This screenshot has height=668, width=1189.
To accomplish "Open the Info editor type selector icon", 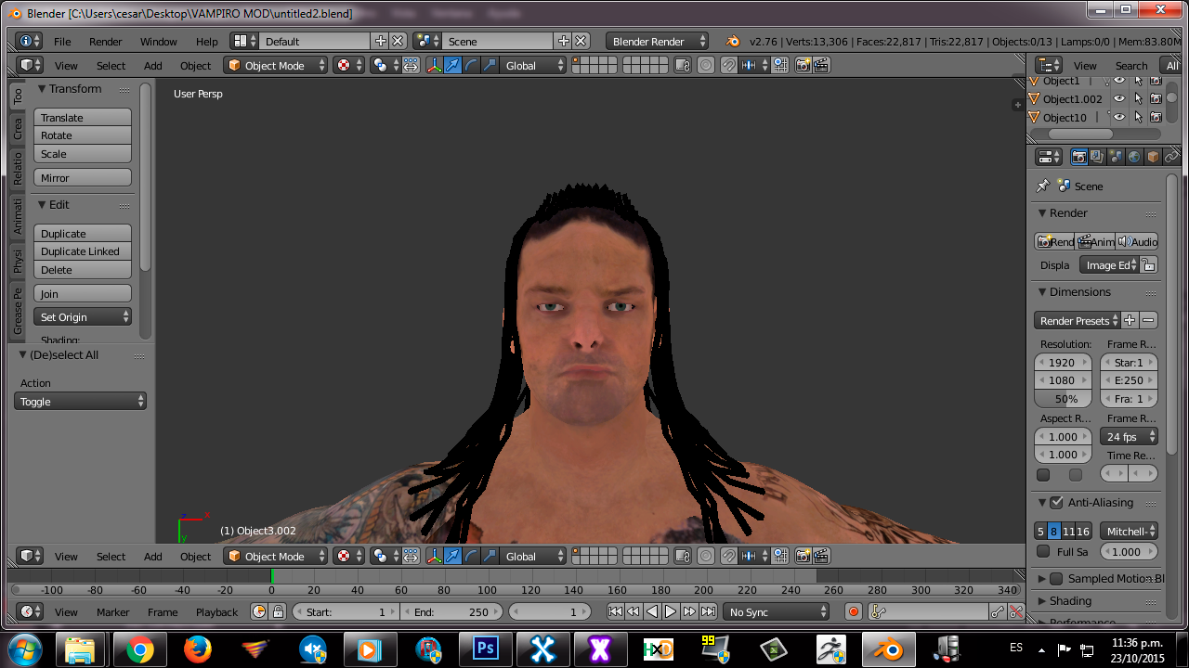I will click(x=30, y=41).
